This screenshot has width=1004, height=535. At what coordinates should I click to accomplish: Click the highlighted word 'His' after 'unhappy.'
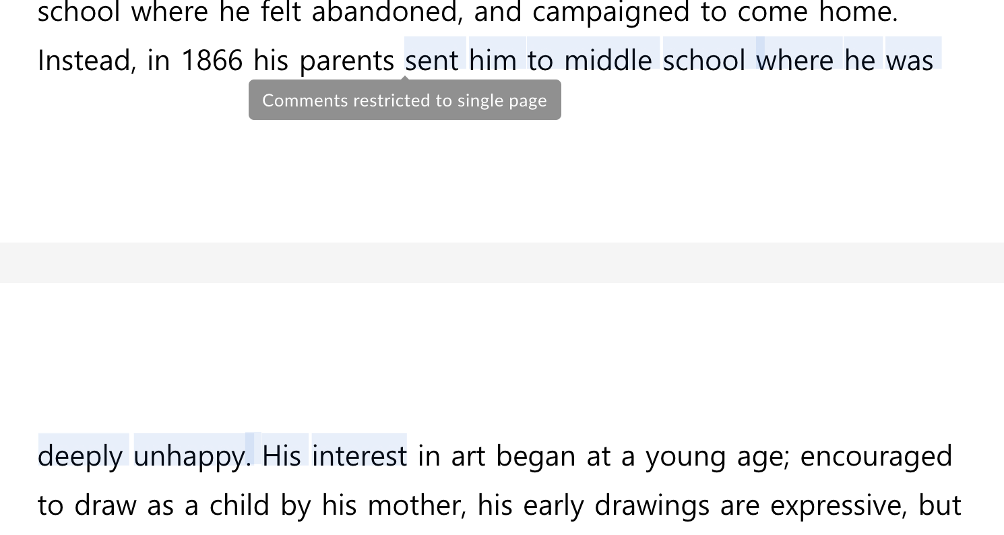(281, 456)
